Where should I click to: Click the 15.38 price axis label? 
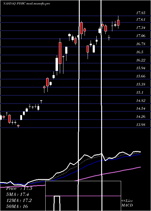(141, 84)
